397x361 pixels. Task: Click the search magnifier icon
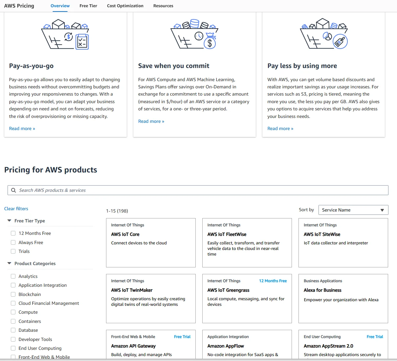tap(13, 190)
